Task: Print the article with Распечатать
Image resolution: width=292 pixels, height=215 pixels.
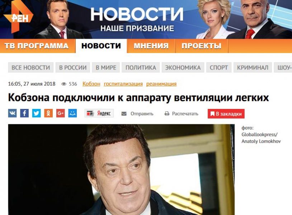Action: pos(182,114)
